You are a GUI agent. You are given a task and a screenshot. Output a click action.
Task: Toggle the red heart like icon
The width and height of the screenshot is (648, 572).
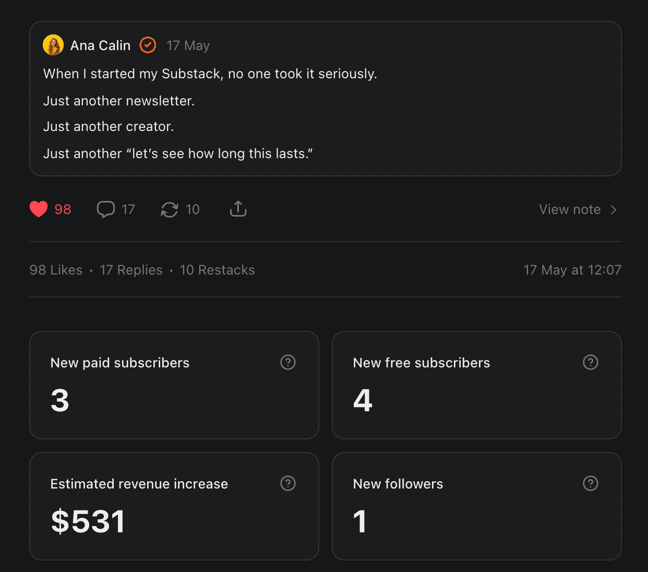[39, 209]
